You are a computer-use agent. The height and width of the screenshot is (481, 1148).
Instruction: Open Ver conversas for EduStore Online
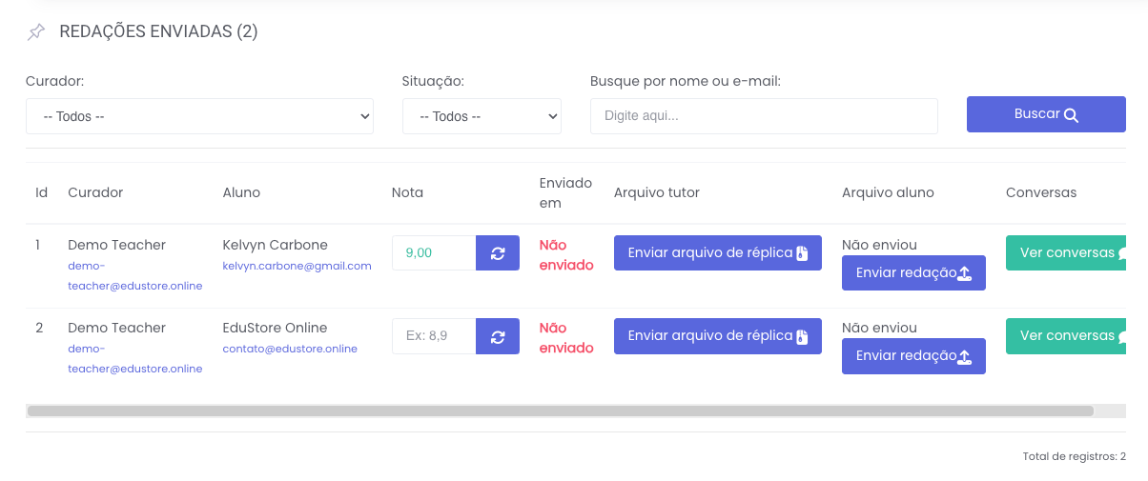coord(1066,336)
